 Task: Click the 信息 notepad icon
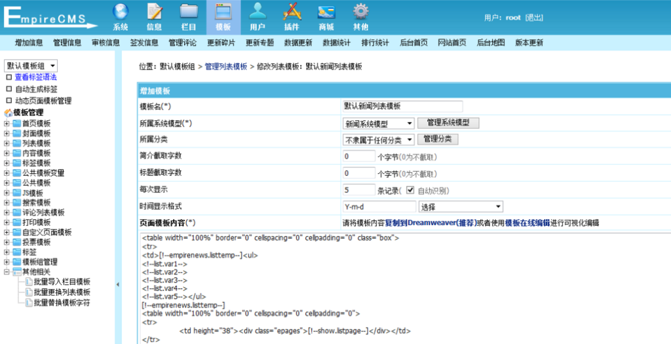point(154,12)
